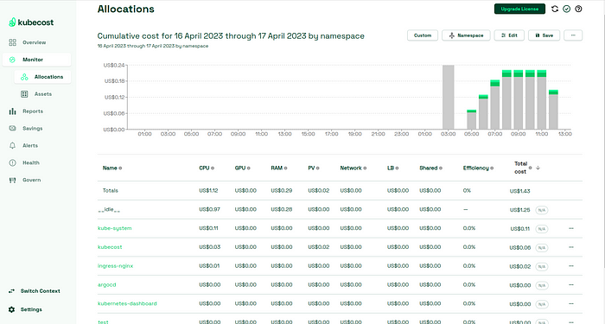Click Total cost sort arrow
The image size is (605, 324).
coord(538,168)
